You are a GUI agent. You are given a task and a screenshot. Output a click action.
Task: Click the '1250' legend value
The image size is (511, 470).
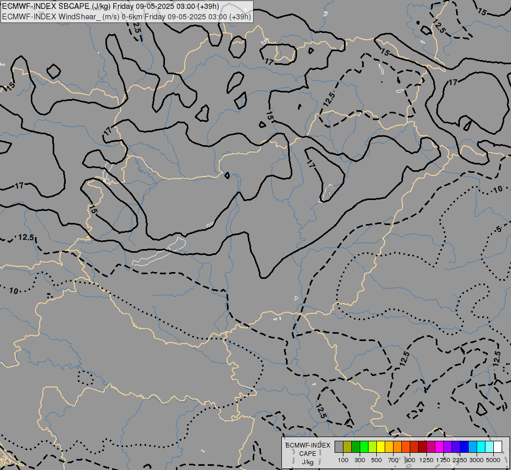[426, 460]
